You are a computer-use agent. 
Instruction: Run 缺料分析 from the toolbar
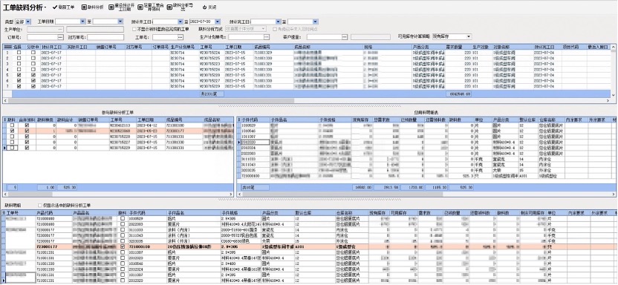coord(92,7)
